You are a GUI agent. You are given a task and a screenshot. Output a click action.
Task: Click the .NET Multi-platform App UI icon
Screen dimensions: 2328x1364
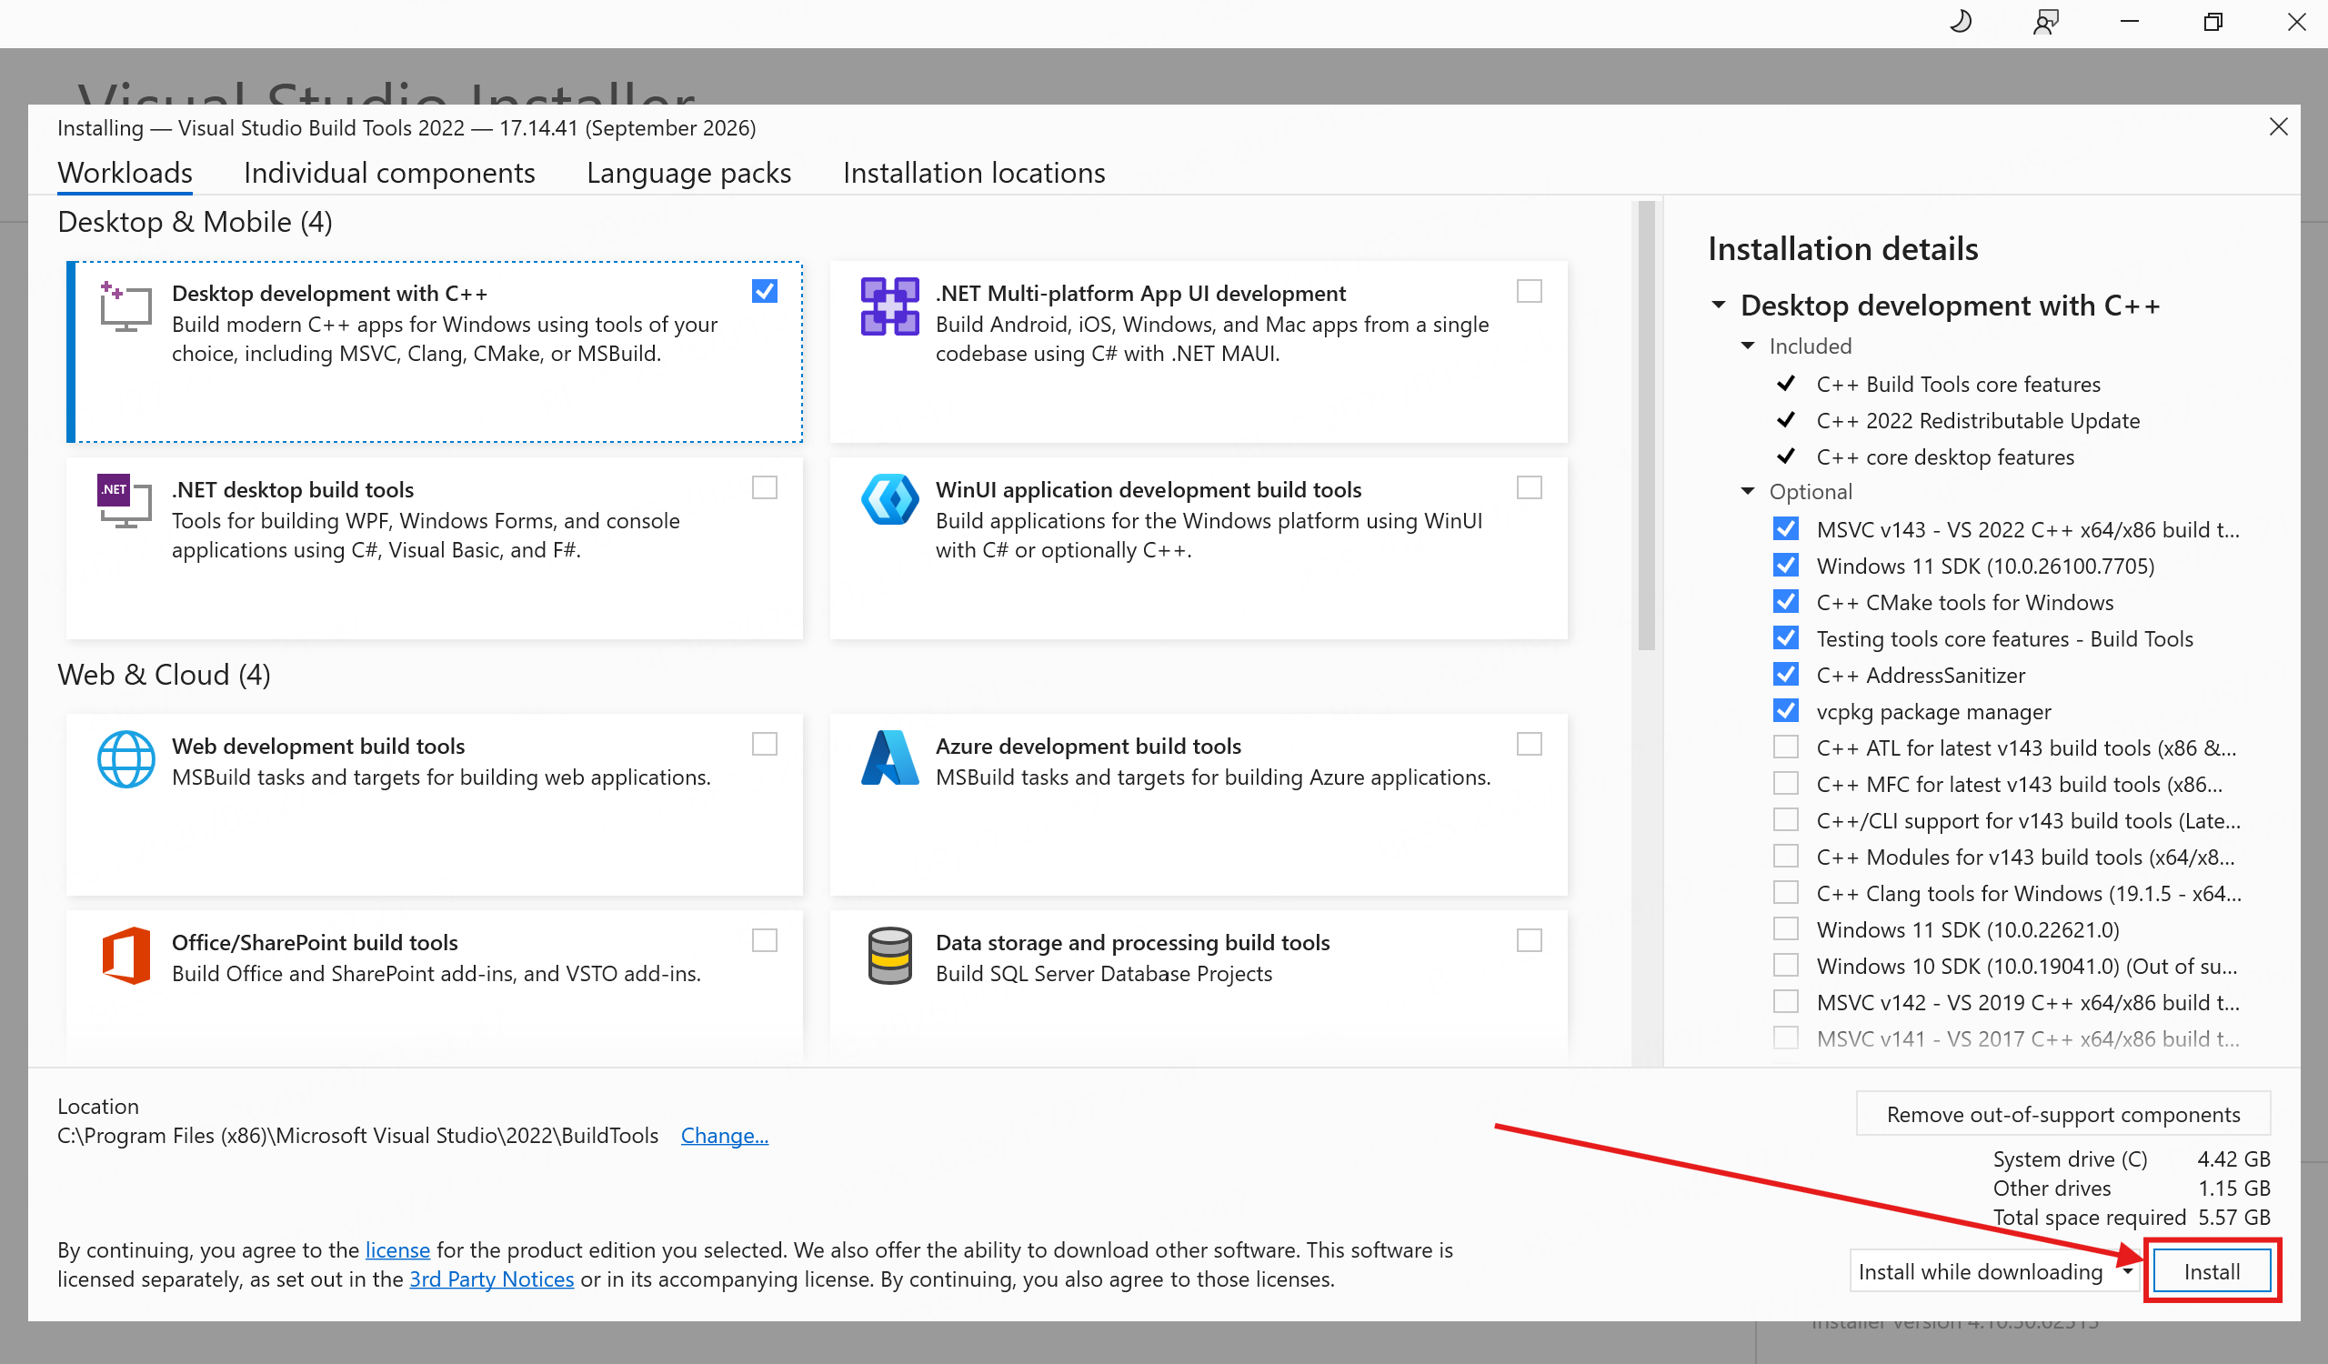(889, 306)
